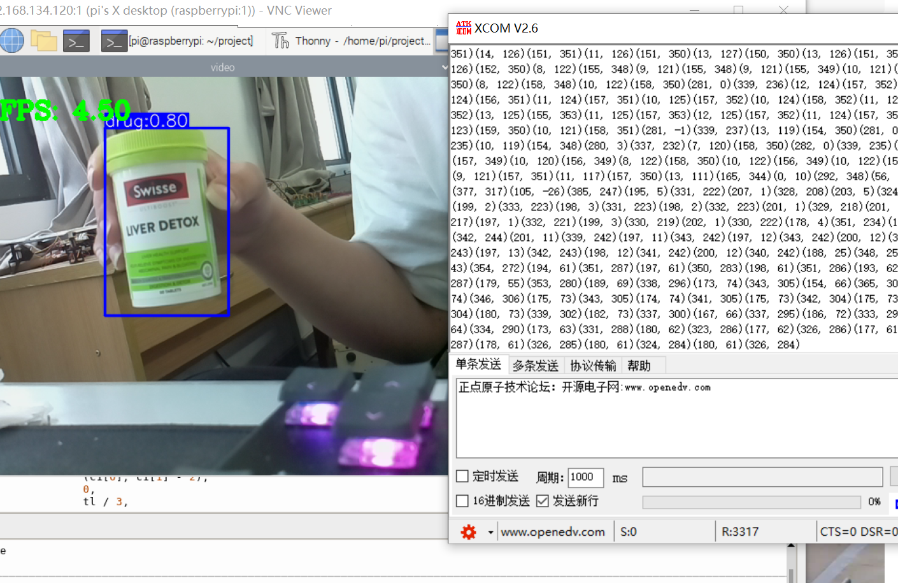Image resolution: width=898 pixels, height=583 pixels.
Task: Click the video window title bar
Action: (223, 67)
